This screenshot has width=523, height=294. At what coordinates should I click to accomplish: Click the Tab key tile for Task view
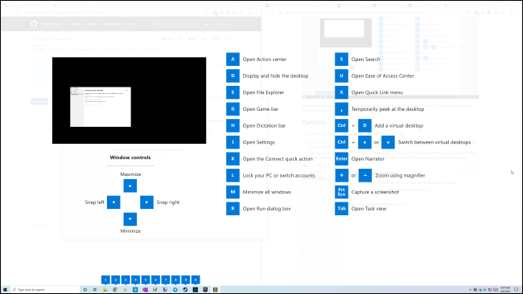pyautogui.click(x=341, y=209)
